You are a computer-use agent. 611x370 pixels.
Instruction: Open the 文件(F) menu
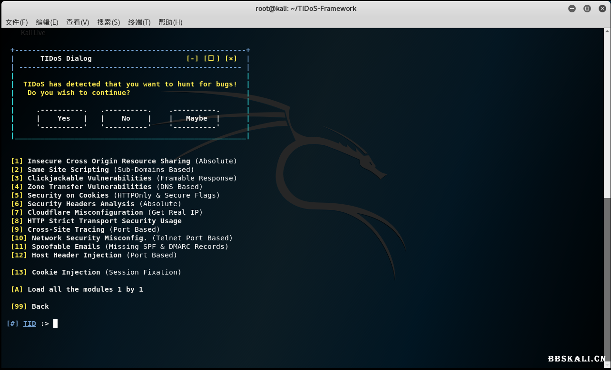(x=17, y=22)
